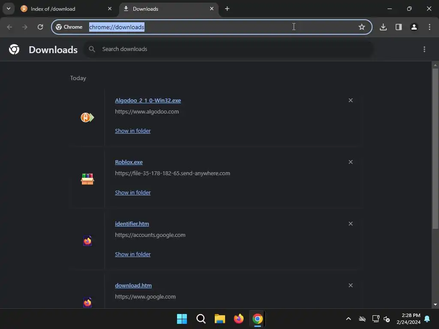
Task: Open the Windows Start menu
Action: 182,319
